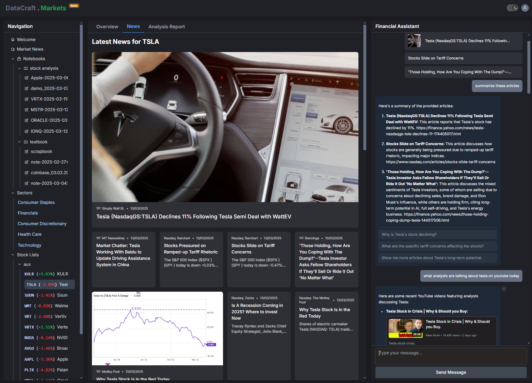
Task: Click the Financial Assistant chat scrollbar
Action: (x=529, y=67)
